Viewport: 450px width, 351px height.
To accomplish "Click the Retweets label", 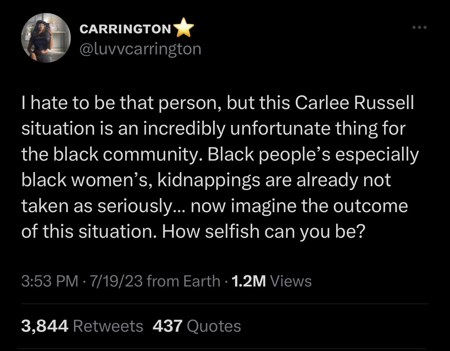I will click(x=108, y=326).
